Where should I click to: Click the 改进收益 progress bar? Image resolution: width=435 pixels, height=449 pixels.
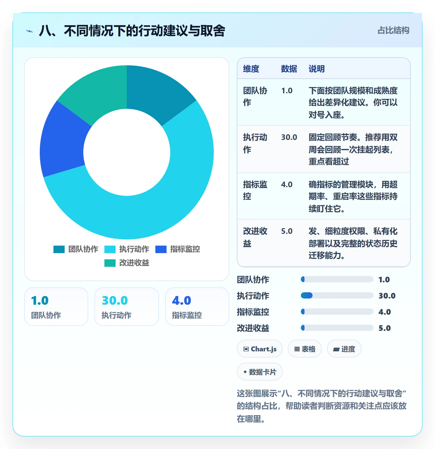coord(337,328)
